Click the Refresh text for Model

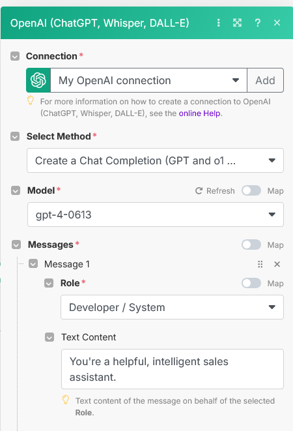pyautogui.click(x=221, y=191)
